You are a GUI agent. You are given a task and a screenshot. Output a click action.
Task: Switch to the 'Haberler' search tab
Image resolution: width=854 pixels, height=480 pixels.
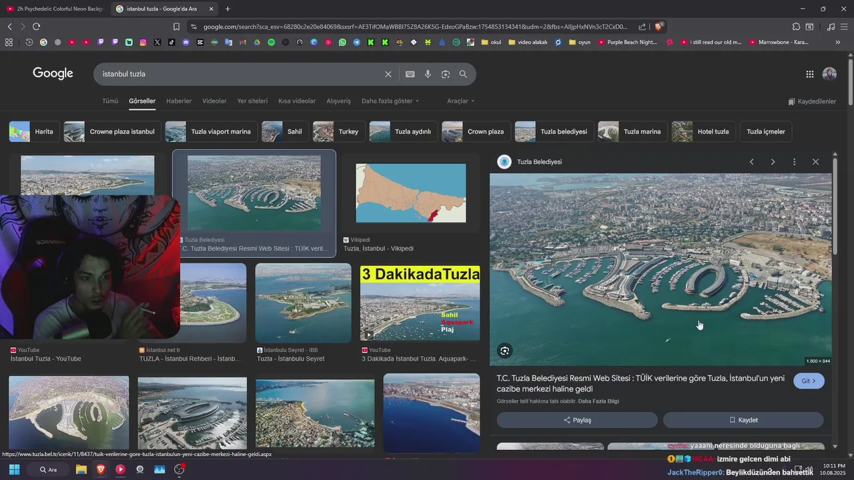pyautogui.click(x=179, y=101)
